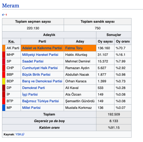Select candidate name Orhan Karaca
This screenshot has width=143, height=142.
click(x=76, y=81)
